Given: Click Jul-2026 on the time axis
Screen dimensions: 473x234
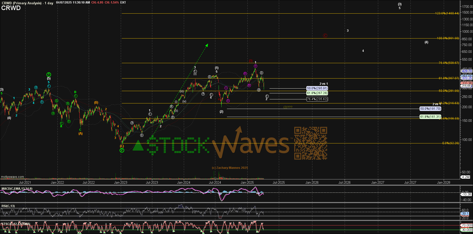Looking at the screenshot, I should pyautogui.click(x=344, y=183).
